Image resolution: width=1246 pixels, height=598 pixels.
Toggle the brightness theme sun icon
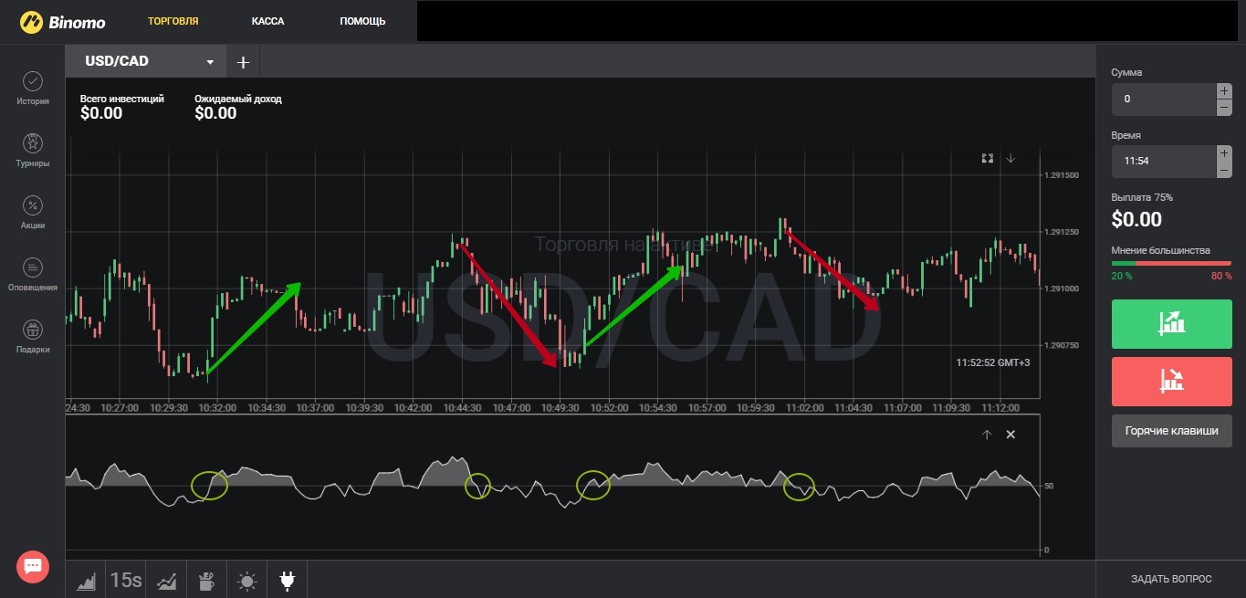(x=246, y=580)
